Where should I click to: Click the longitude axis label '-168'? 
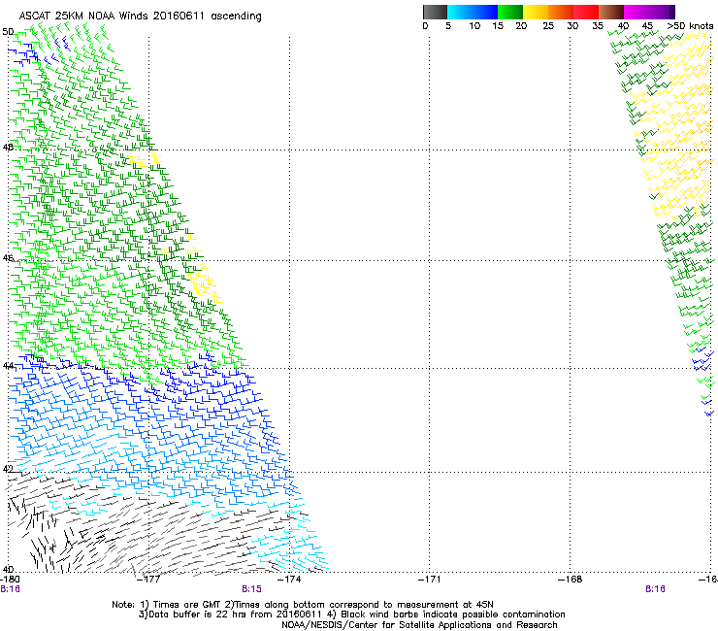coord(570,580)
